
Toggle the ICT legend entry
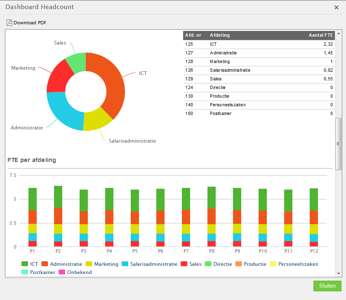click(x=30, y=264)
